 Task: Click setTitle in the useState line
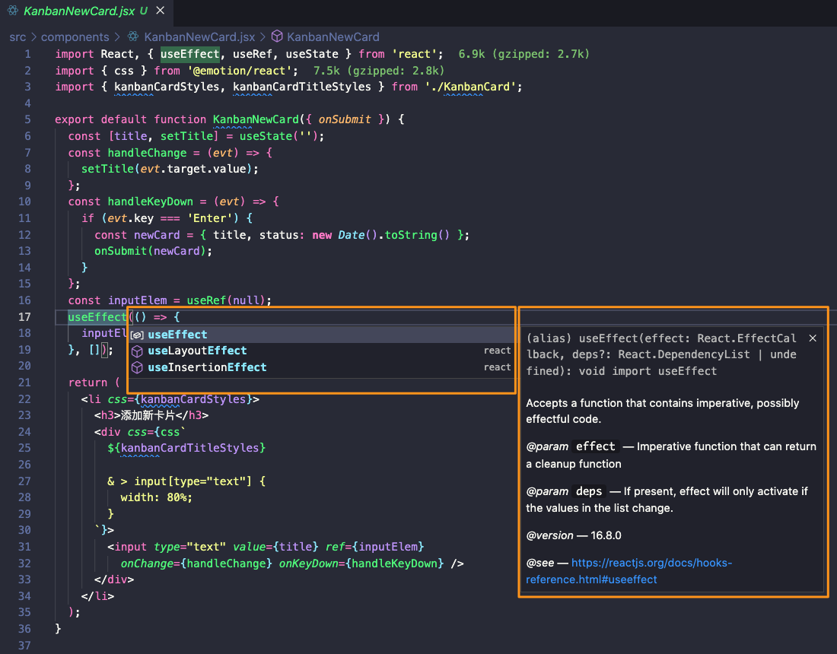186,136
